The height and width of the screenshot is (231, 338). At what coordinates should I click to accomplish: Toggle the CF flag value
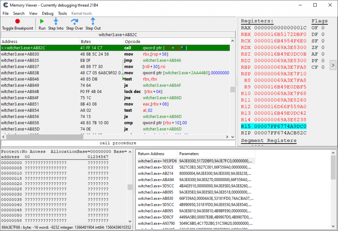click(x=323, y=67)
